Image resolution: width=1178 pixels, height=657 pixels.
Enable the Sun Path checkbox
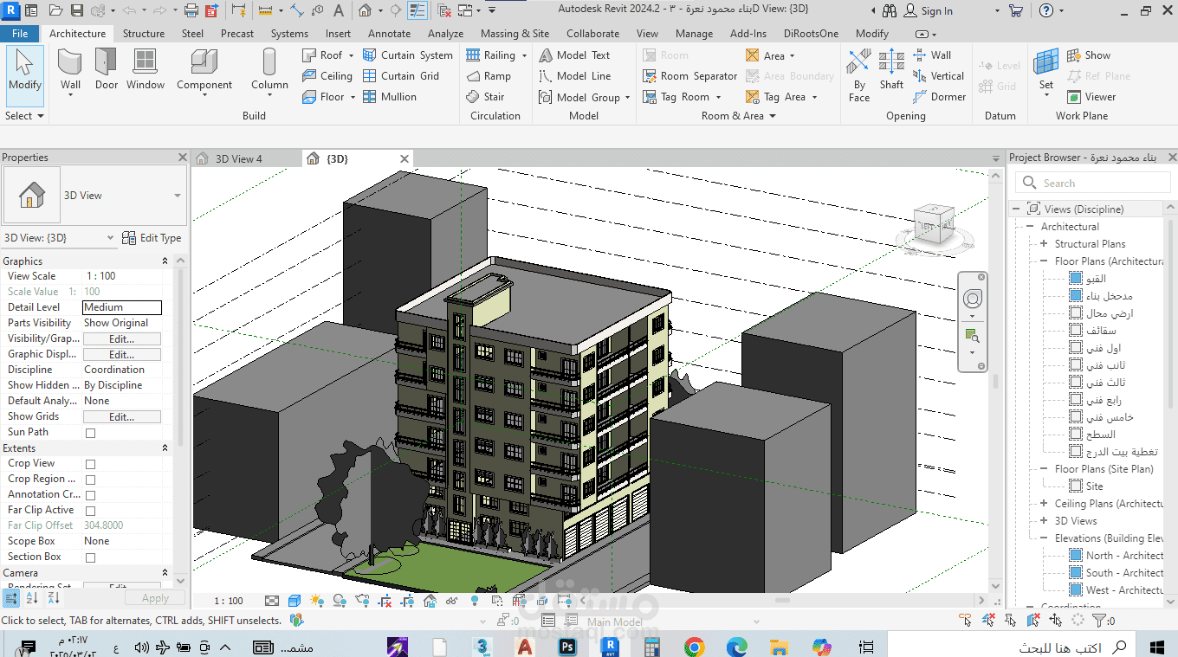point(90,433)
